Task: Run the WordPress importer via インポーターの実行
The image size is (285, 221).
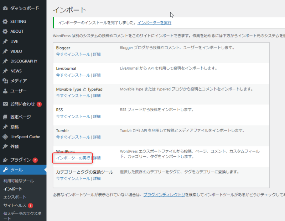Action: click(73, 158)
